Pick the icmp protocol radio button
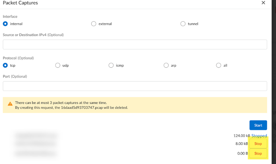Viewport: 276px width, 164px height. (x=111, y=65)
